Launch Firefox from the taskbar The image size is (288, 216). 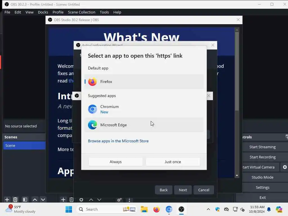(x=156, y=209)
